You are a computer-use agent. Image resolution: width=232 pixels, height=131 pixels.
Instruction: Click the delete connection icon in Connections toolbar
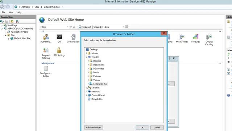17,21
